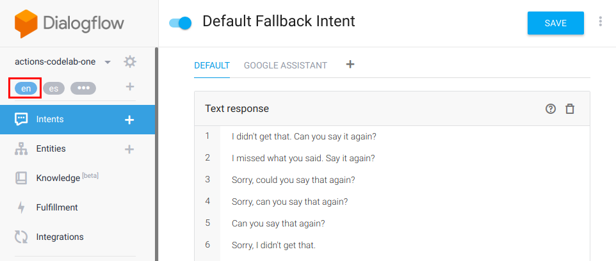Expand the actions-codelab-one agent dropdown
The width and height of the screenshot is (616, 261).
[108, 62]
